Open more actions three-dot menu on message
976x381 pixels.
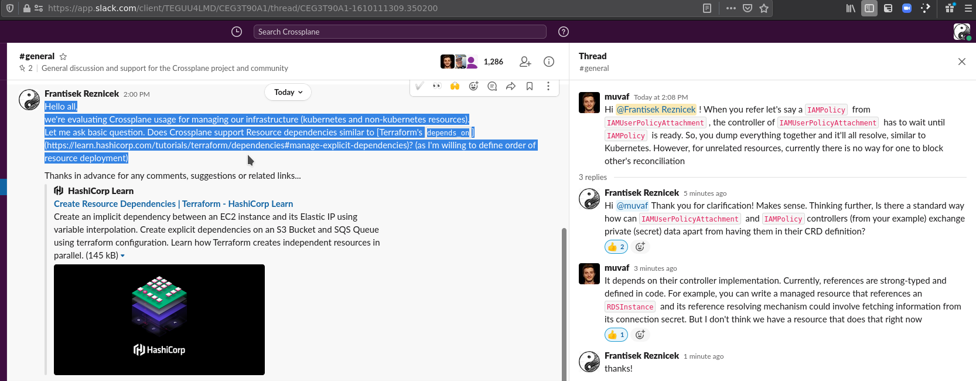pyautogui.click(x=548, y=86)
